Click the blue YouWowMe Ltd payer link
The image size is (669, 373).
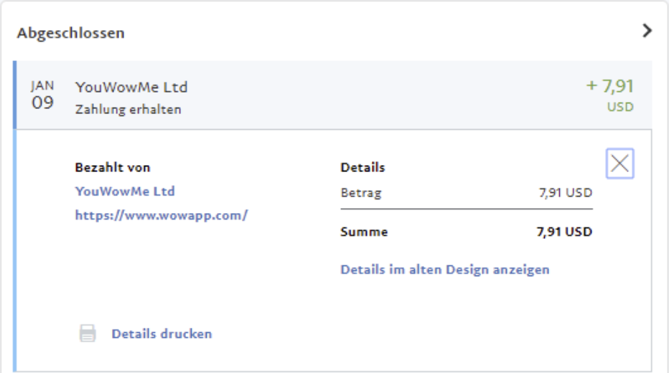point(125,192)
